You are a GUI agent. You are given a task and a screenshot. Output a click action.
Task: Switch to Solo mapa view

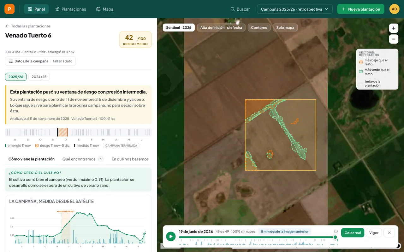pos(285,27)
